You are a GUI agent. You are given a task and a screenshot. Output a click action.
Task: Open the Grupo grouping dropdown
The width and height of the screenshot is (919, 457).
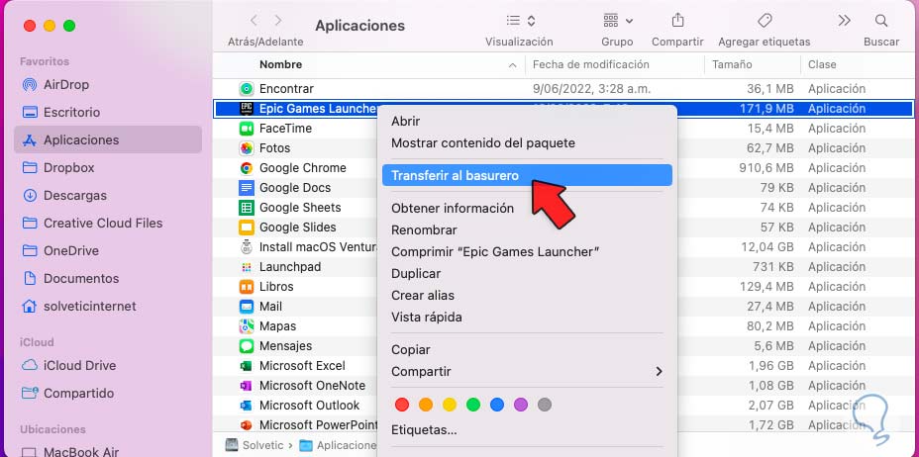point(618,21)
